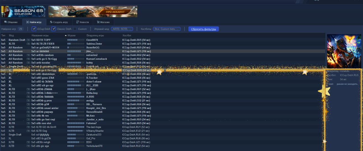Click TS badge on xltb noo slot
The image size is (363, 151).
click(28, 123)
